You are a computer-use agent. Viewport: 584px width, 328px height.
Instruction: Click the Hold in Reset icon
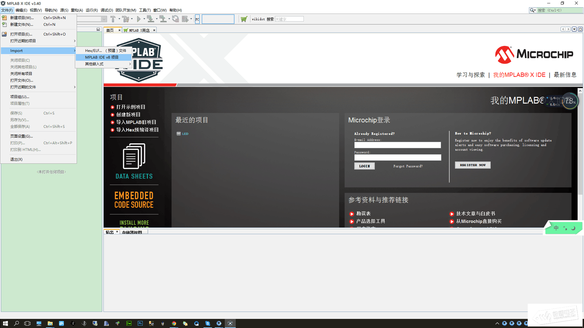(175, 19)
